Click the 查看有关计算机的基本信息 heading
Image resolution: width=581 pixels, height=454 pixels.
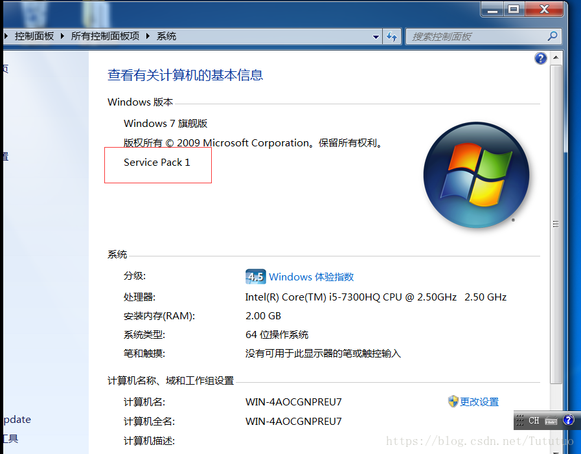(185, 75)
